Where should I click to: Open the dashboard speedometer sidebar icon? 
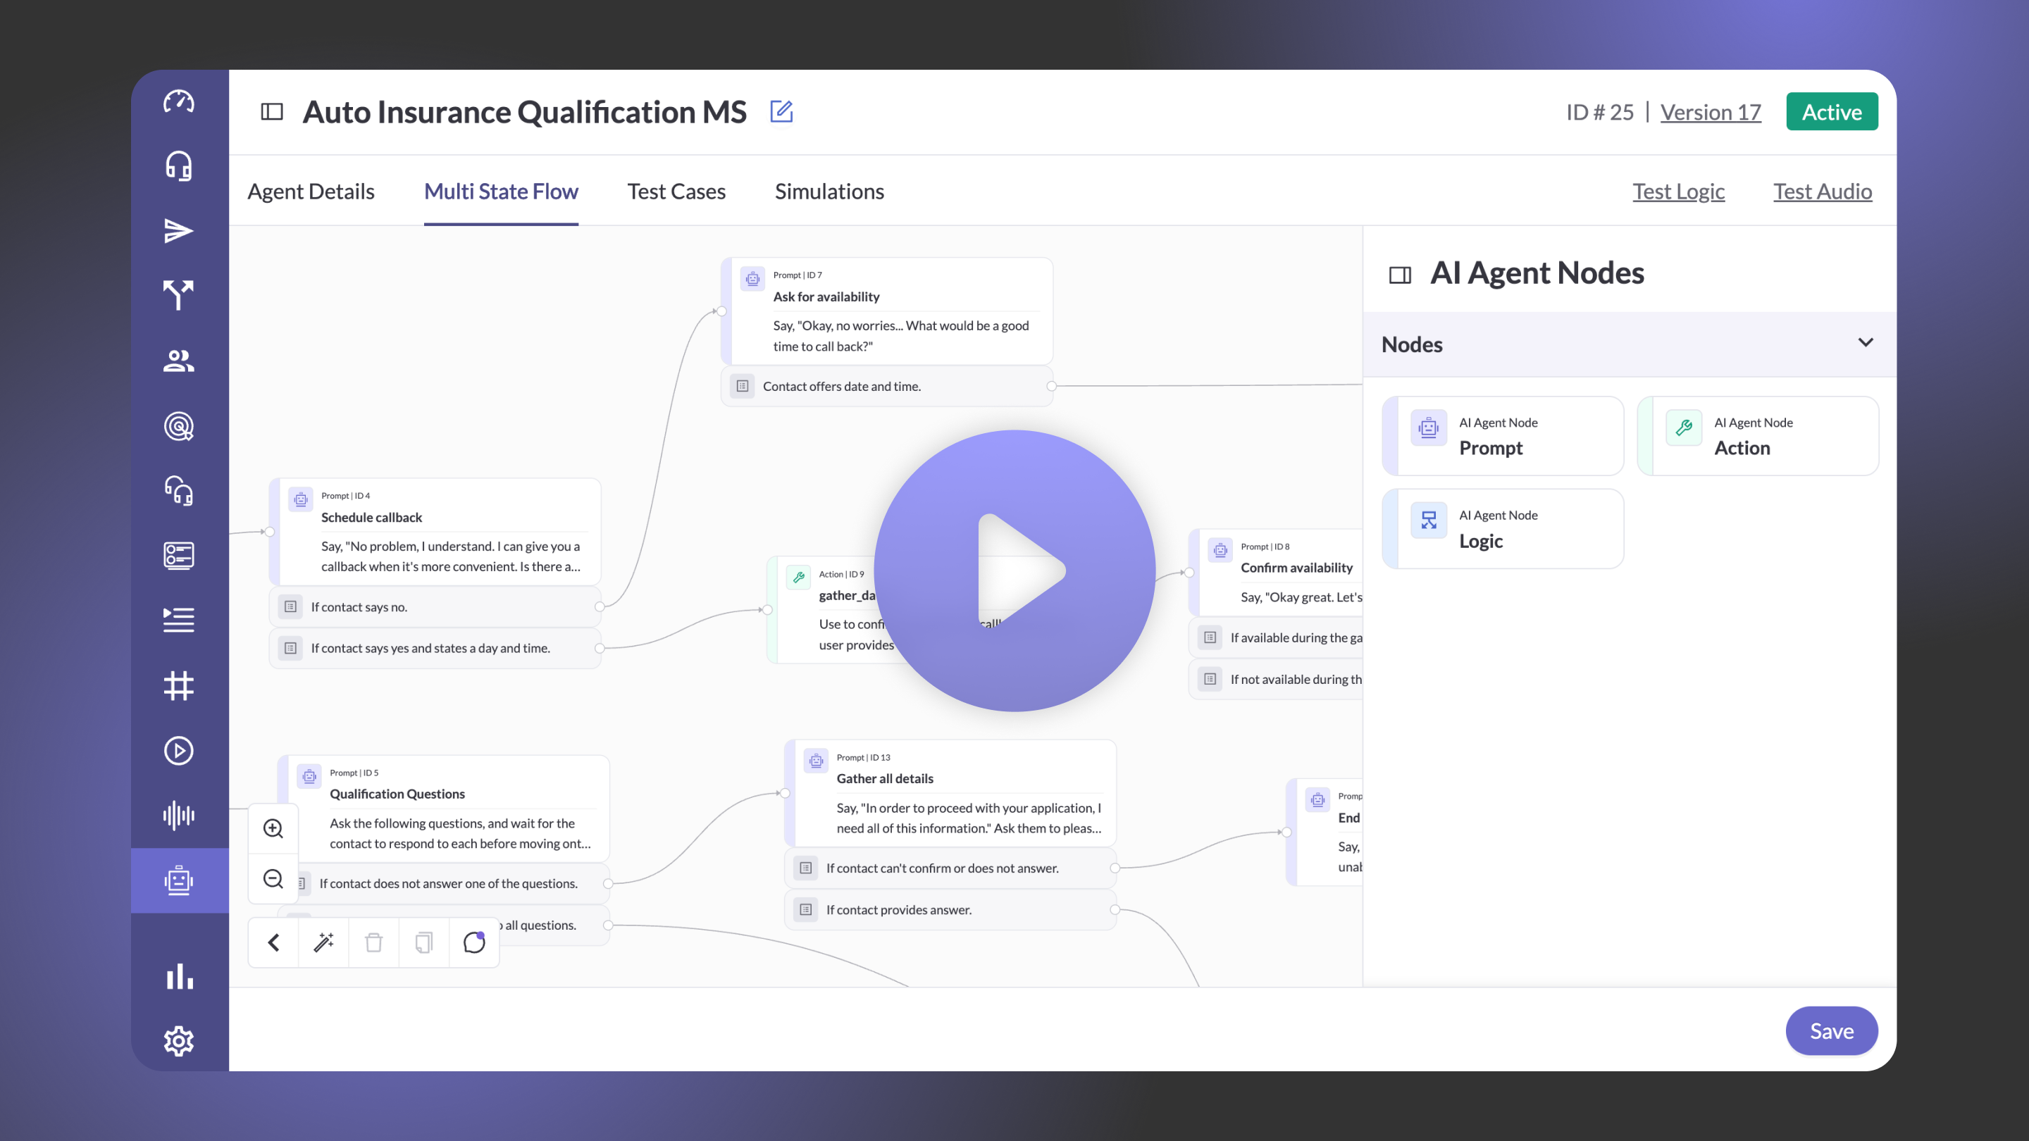(x=179, y=101)
